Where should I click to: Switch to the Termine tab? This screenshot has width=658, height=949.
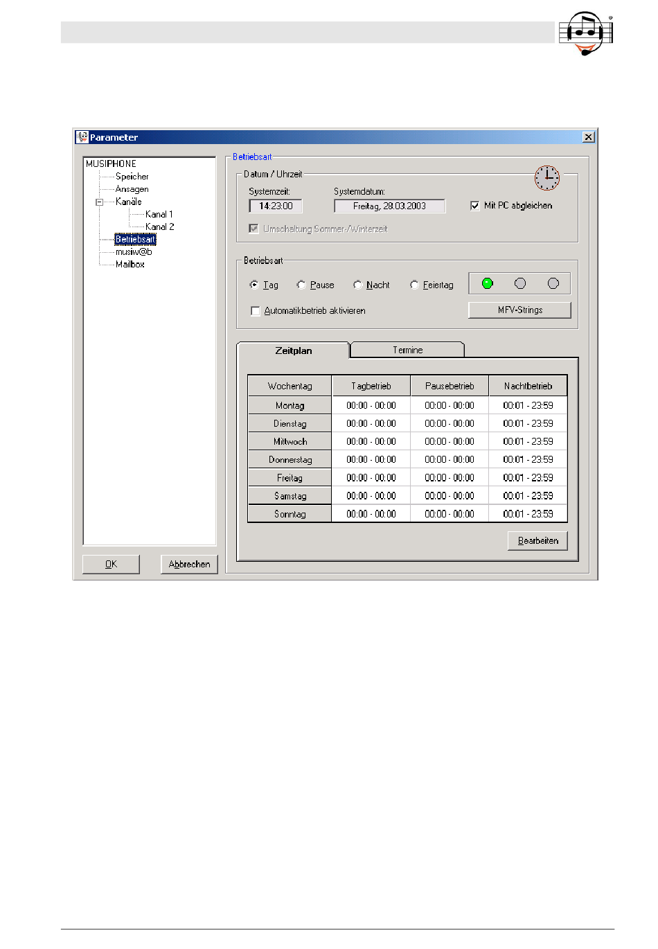[x=408, y=351]
